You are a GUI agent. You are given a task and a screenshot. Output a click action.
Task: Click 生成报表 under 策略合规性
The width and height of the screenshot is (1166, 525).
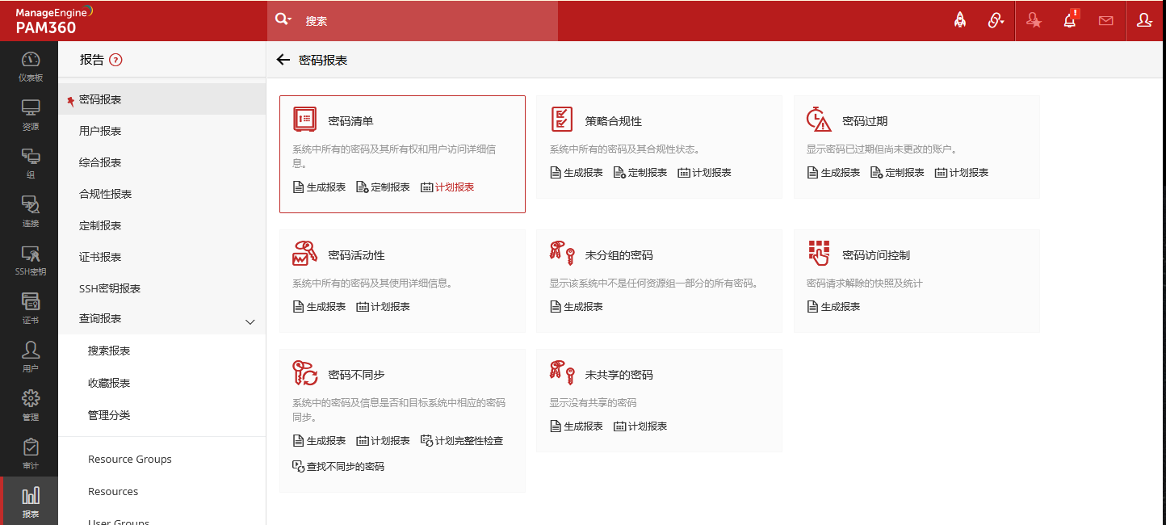point(577,172)
